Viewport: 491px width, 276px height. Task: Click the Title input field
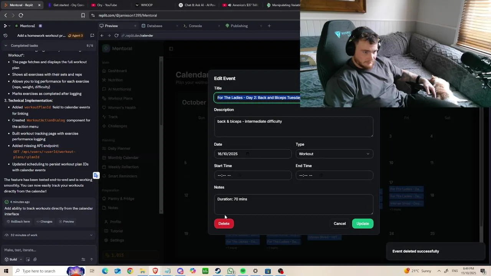coord(257,98)
